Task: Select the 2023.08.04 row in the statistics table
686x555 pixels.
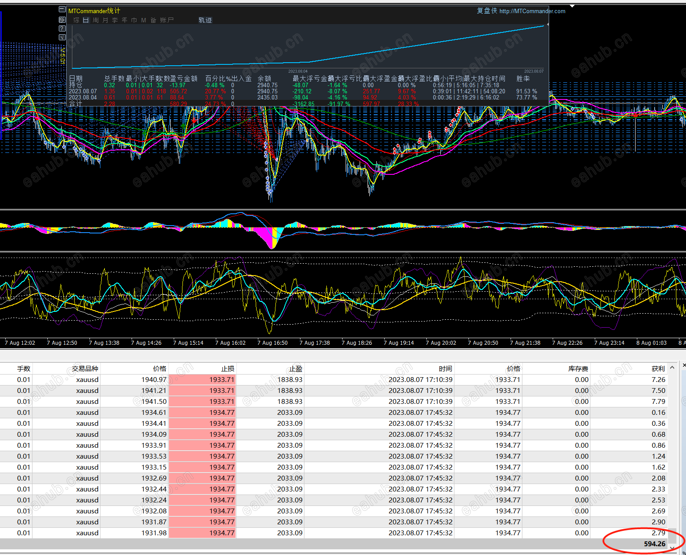Action: click(303, 98)
